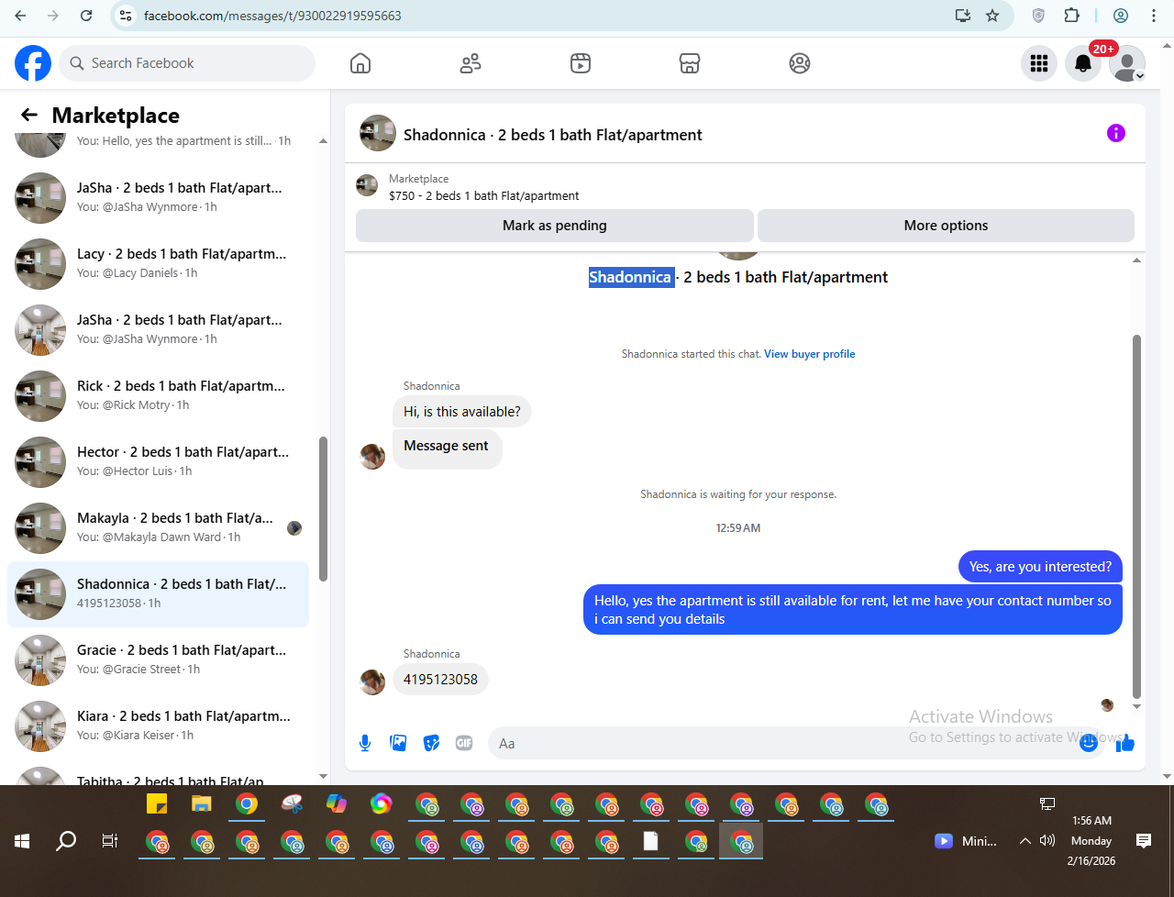Open the Video/Reels icon in top navigation
This screenshot has height=897, width=1174.
pyautogui.click(x=581, y=63)
